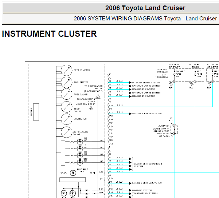
Task: Click the 'ENGINE CONTROLS SYSTEM' label
Action: point(147,183)
